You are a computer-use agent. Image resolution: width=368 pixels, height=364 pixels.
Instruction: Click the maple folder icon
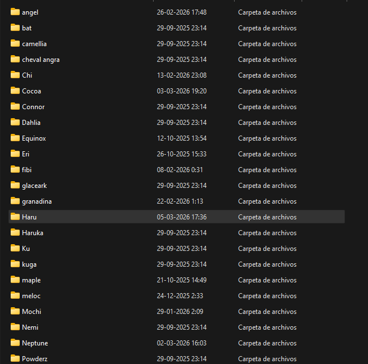click(15, 279)
